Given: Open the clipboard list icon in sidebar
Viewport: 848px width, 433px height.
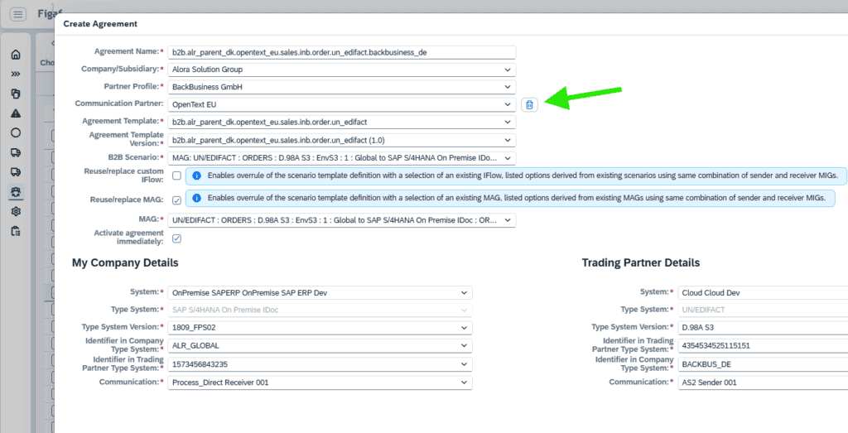Looking at the screenshot, I should coord(16,231).
